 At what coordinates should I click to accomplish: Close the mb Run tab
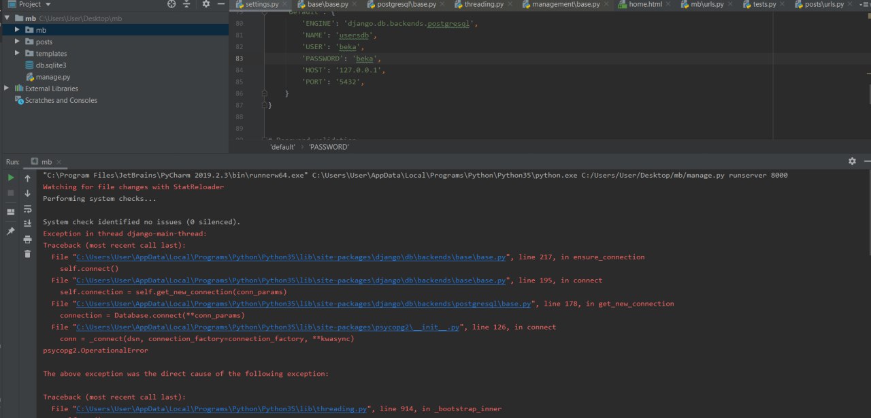point(60,162)
